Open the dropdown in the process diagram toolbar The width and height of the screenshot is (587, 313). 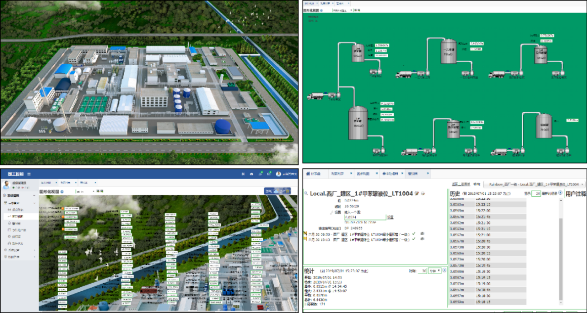[342, 10]
